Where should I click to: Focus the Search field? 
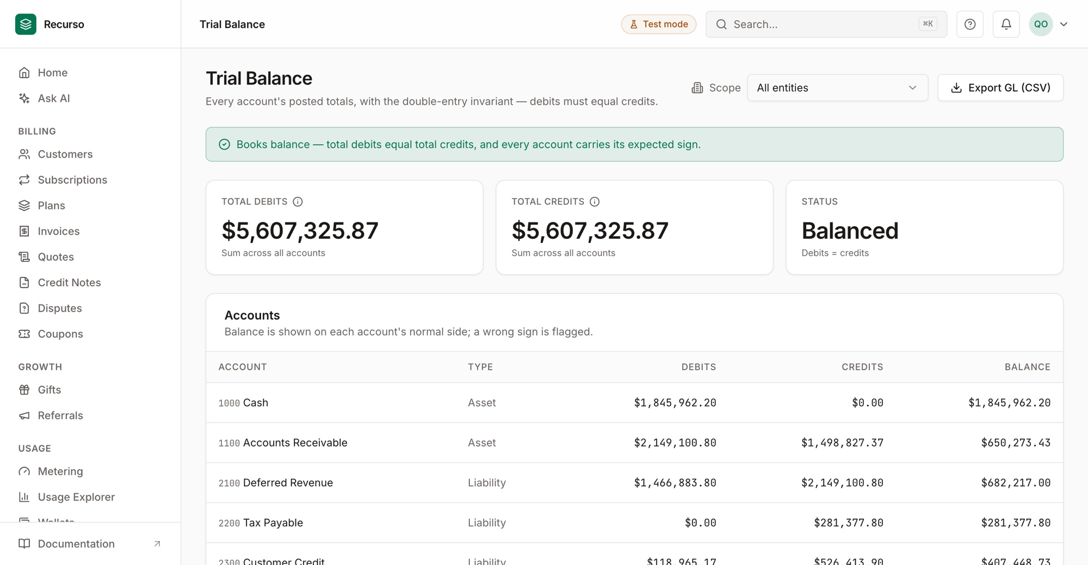[826, 24]
